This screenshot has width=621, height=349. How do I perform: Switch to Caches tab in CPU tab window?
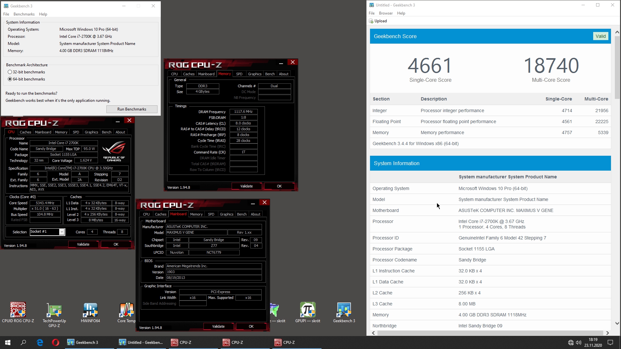click(x=25, y=132)
